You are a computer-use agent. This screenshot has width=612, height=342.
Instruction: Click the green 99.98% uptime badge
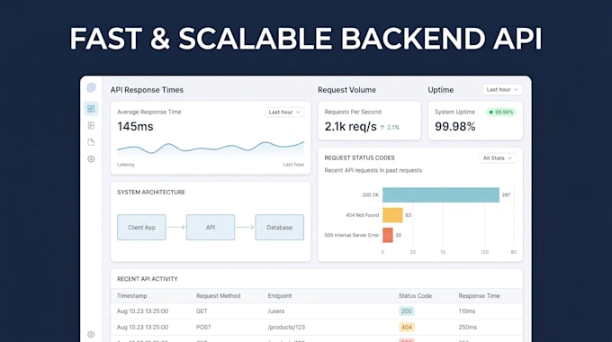click(500, 112)
